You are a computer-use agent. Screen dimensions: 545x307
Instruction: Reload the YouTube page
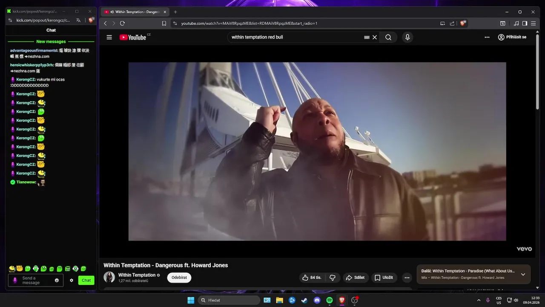123,23
